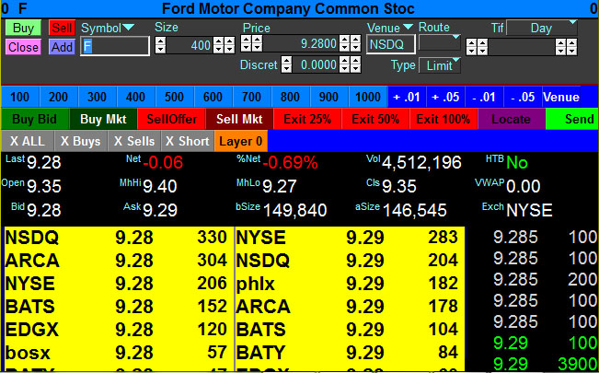Set share size to 800

click(291, 97)
